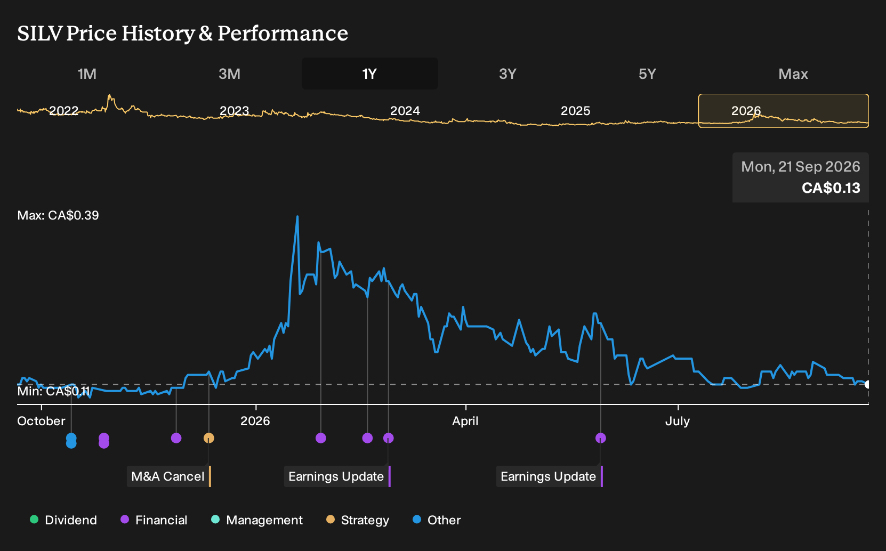
Task: Select the 3Y time range
Action: 508,74
